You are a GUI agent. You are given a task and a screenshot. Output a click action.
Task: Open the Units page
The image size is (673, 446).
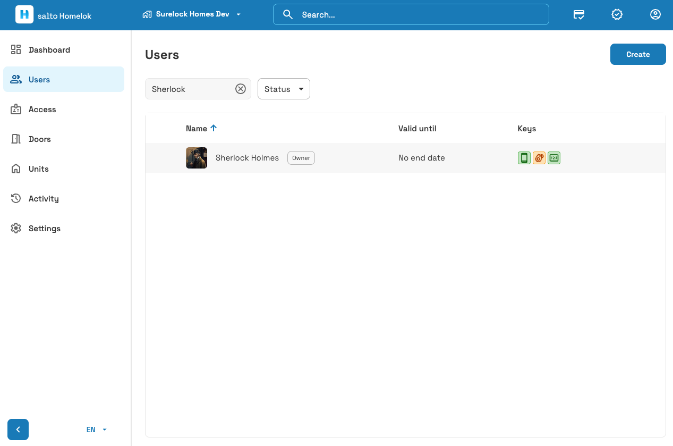pyautogui.click(x=64, y=169)
